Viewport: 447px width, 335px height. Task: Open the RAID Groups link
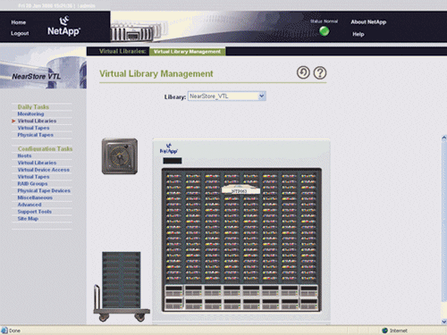(x=32, y=183)
